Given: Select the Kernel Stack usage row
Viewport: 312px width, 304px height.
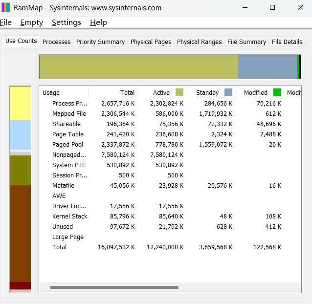Looking at the screenshot, I should pos(170,217).
